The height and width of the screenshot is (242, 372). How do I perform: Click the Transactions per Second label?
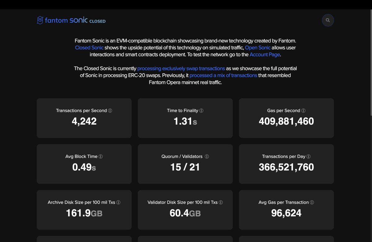82,111
